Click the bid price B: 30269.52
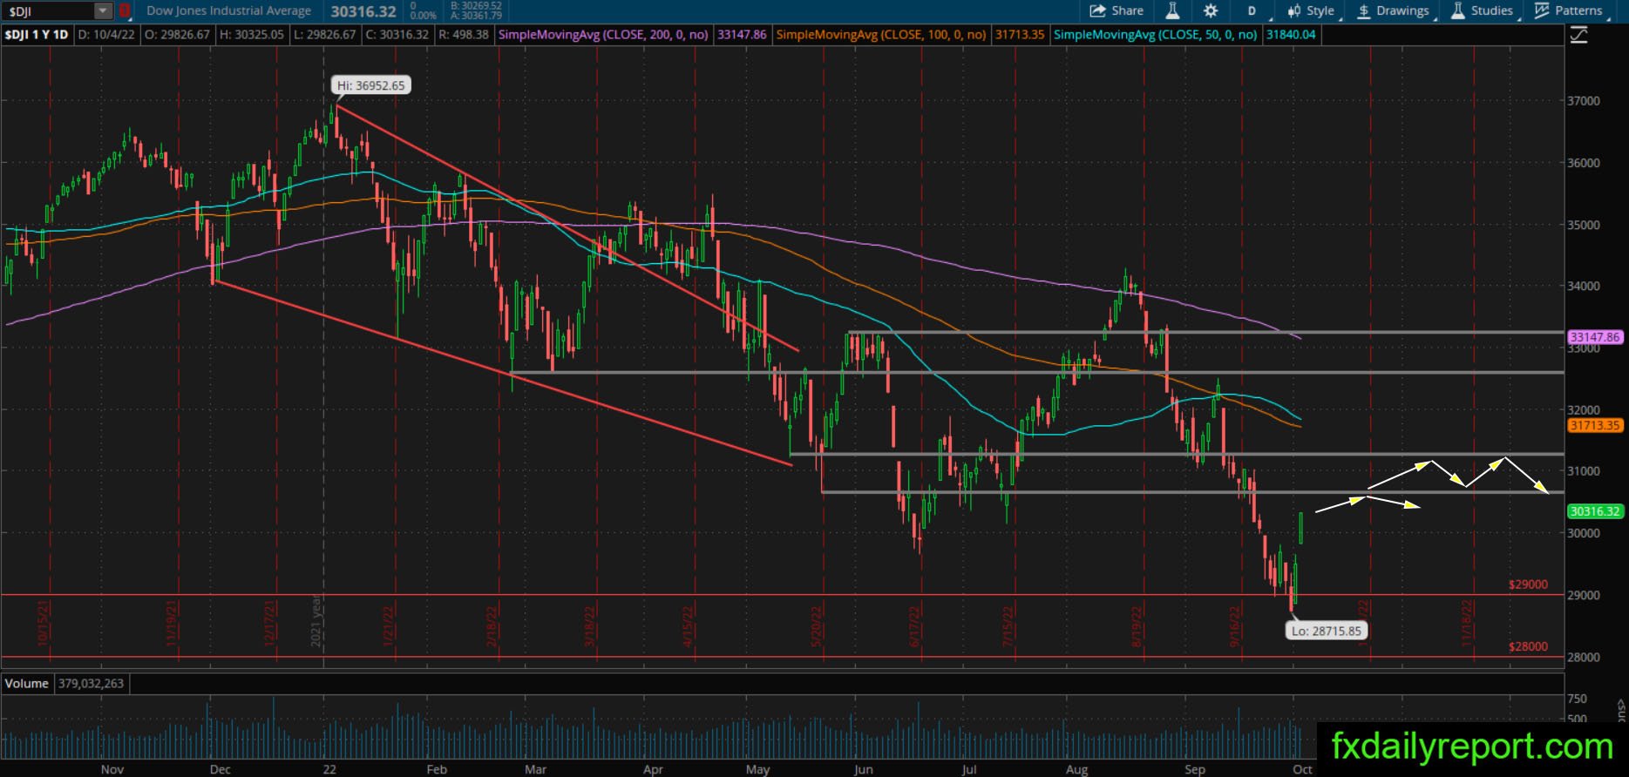 pyautogui.click(x=476, y=6)
